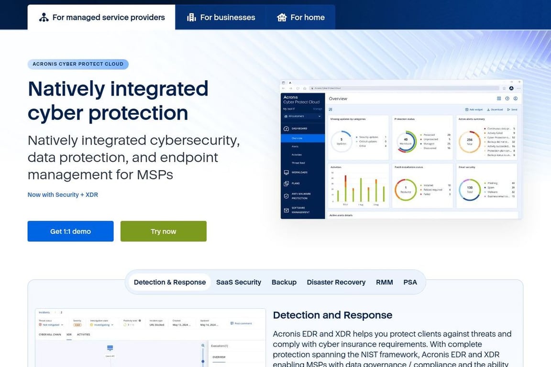Viewport: 551px width, 367px height.
Task: Switch to the For businesses tab
Action: click(220, 17)
